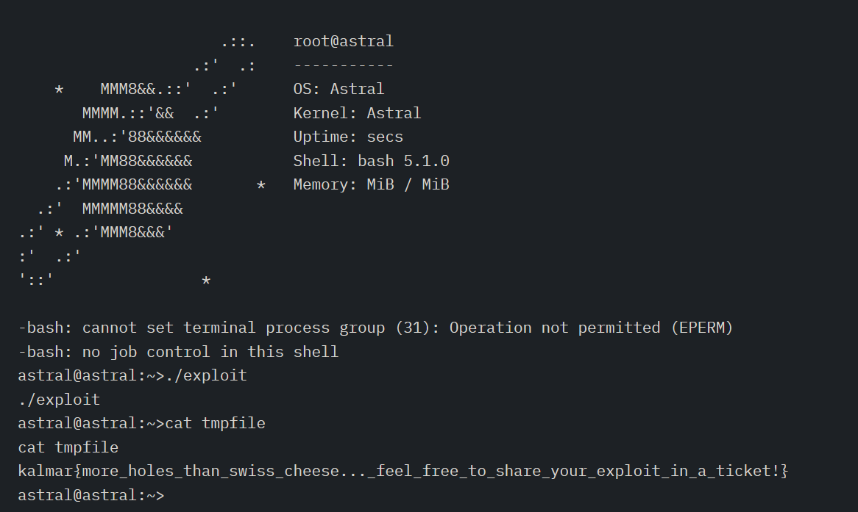The width and height of the screenshot is (858, 512).
Task: Click the echoed ./exploit output line
Action: click(x=59, y=400)
